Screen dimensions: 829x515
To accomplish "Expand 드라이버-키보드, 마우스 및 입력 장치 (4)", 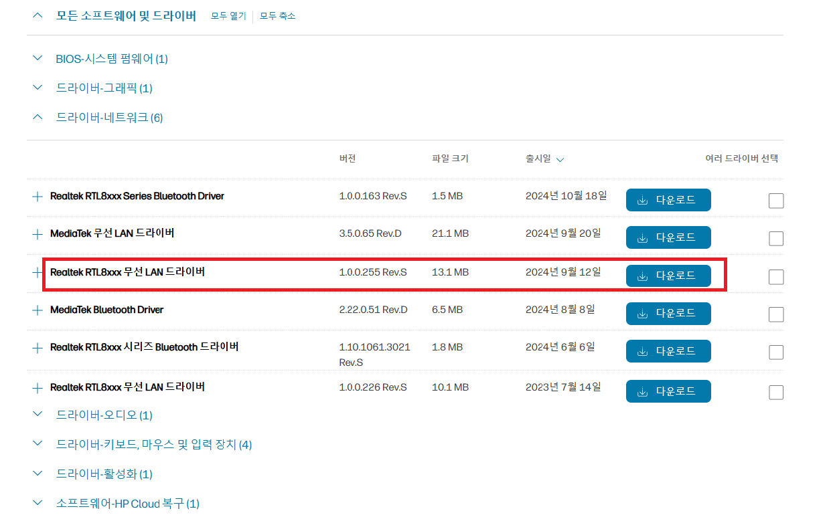I will pos(37,444).
